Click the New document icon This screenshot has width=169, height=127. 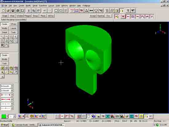[3, 10]
